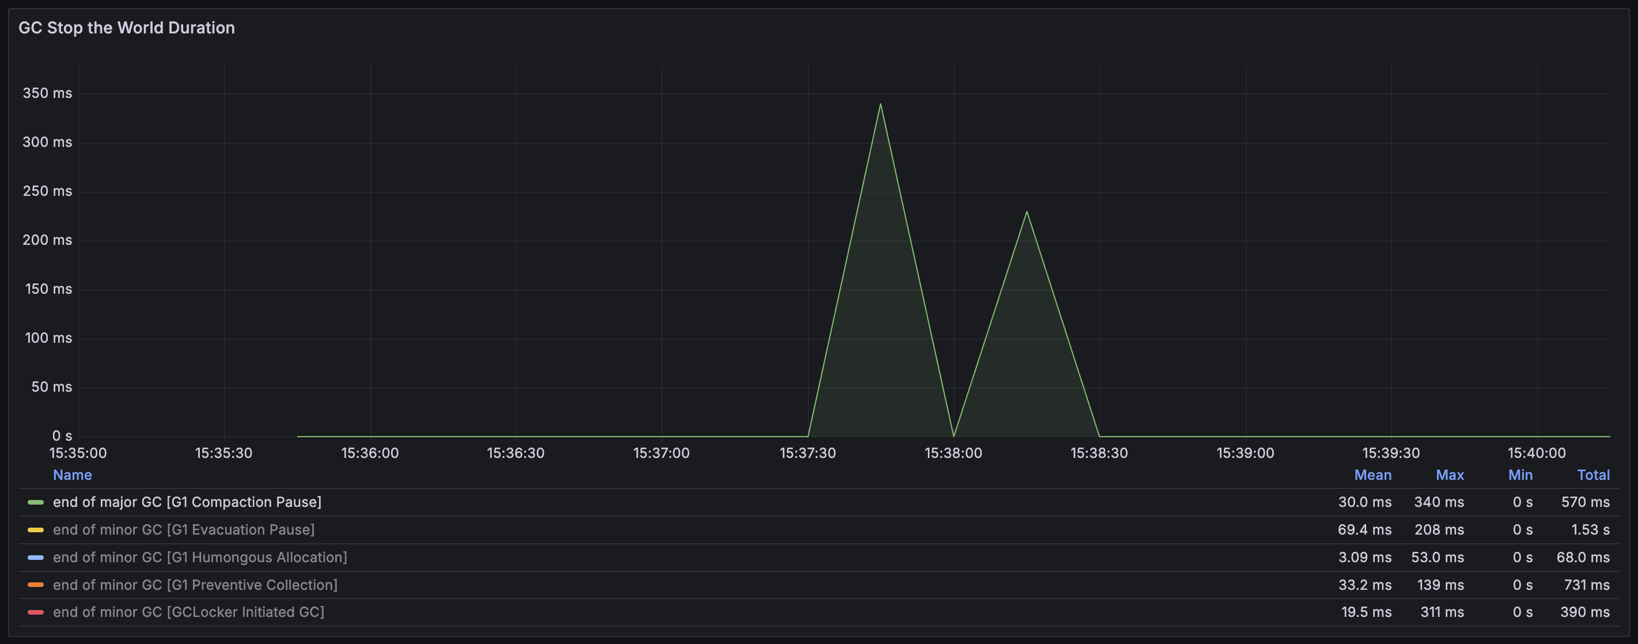Viewport: 1638px width, 644px height.
Task: Click the yellow G1 Evacuation Pause series color
Action: coord(36,529)
